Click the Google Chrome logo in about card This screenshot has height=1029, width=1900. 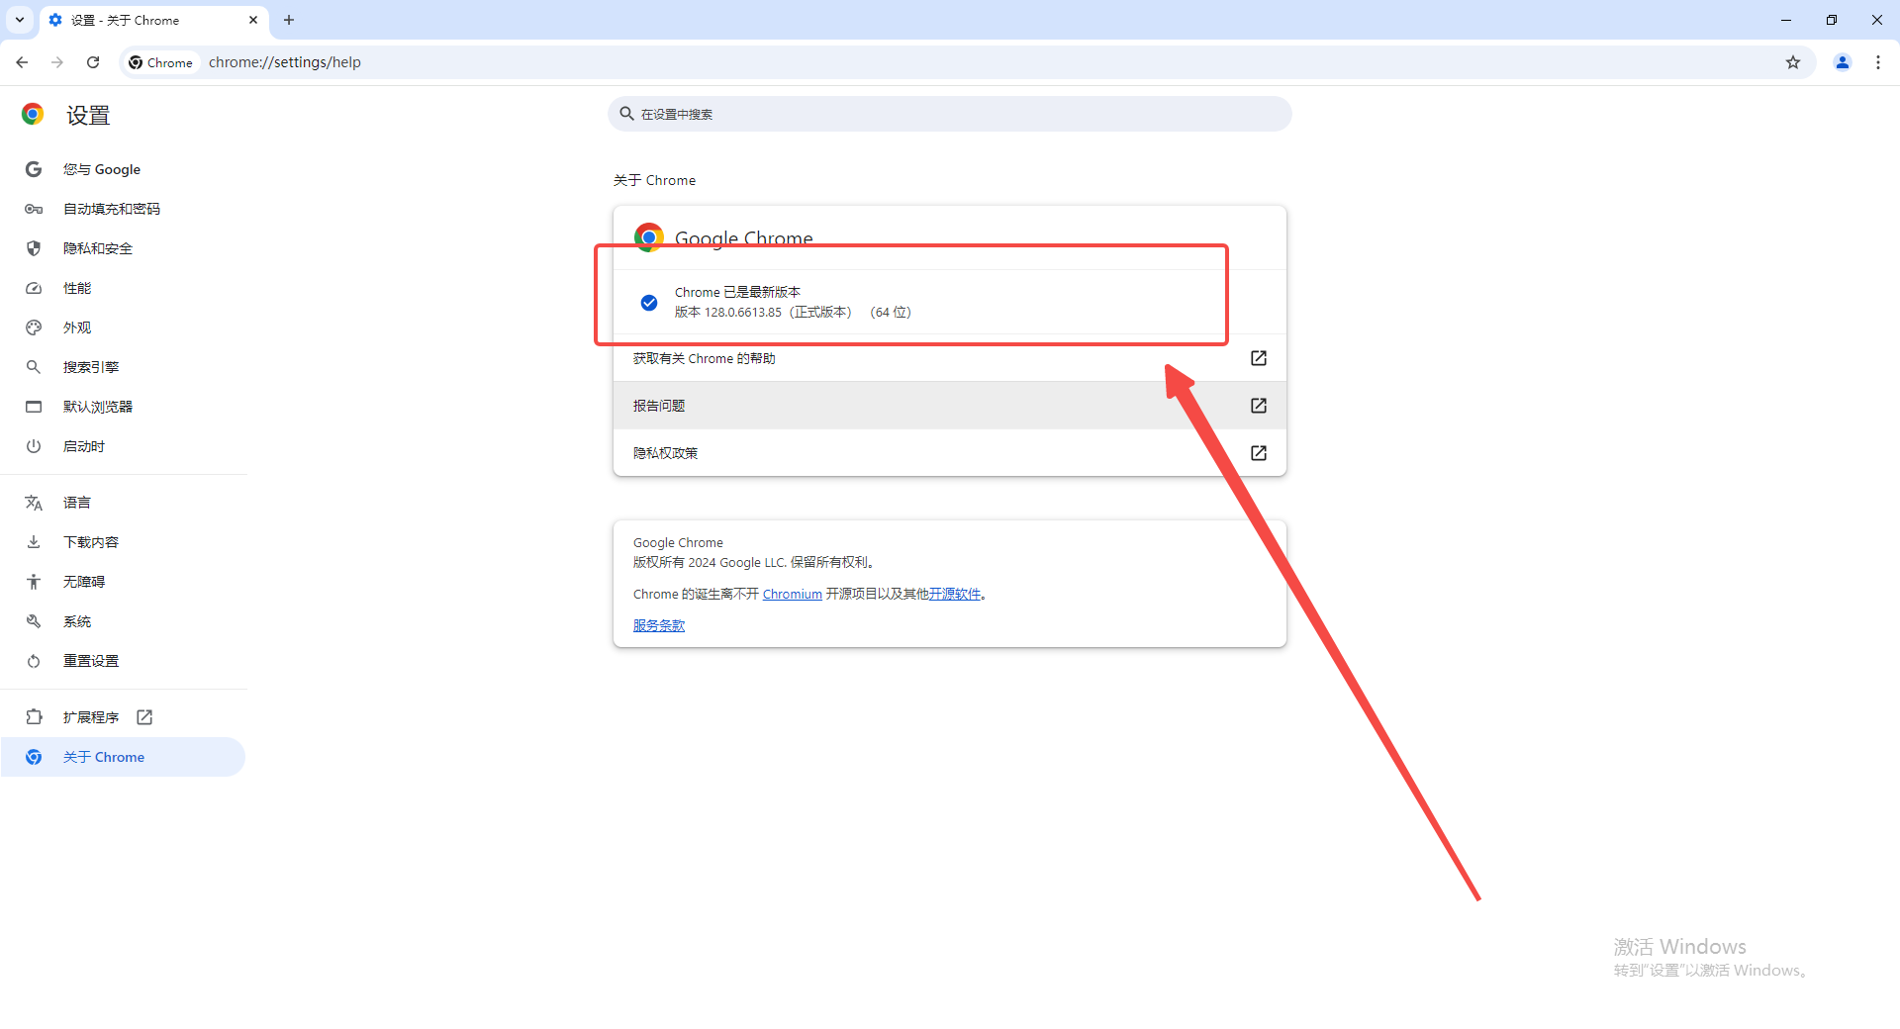649,237
